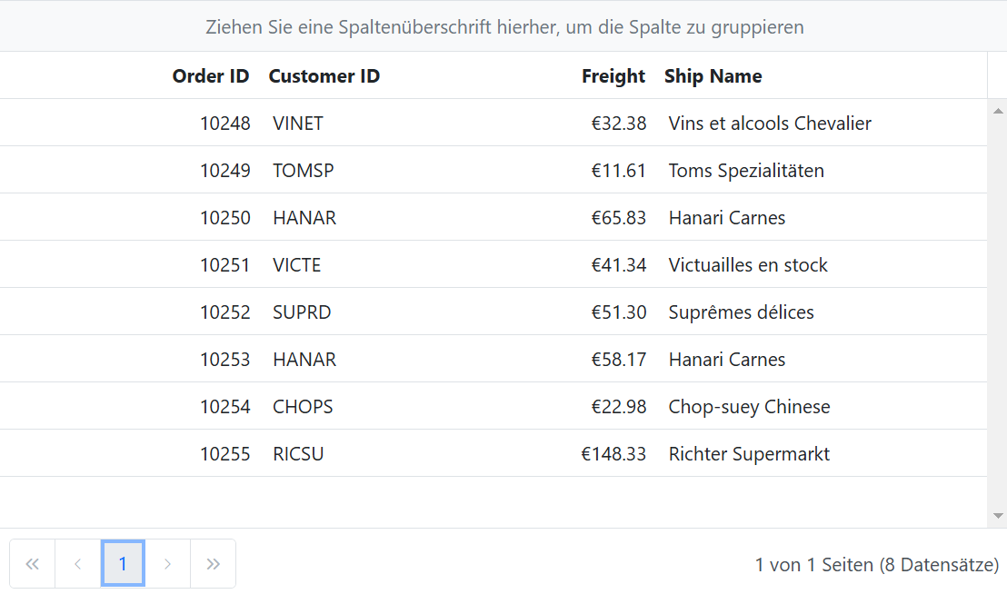Sort by Order ID column header
The image size is (1007, 594).
pos(210,75)
